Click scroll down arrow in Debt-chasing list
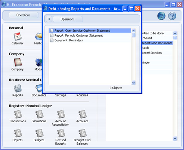The height and width of the screenshot is (150, 184). pos(134,83)
